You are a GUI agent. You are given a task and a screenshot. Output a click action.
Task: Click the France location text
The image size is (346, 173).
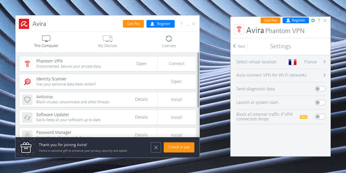[x=310, y=62]
